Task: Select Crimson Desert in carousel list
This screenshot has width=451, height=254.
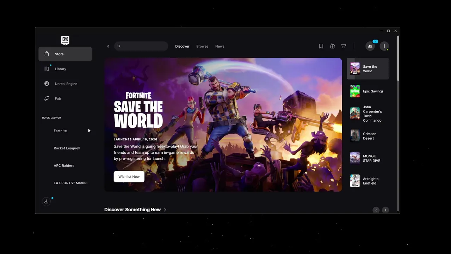Action: (x=368, y=136)
